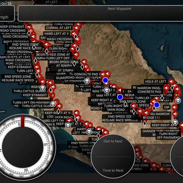Select the CORRAL AT LEFT label
This screenshot has height=183, width=183.
pos(59,28)
